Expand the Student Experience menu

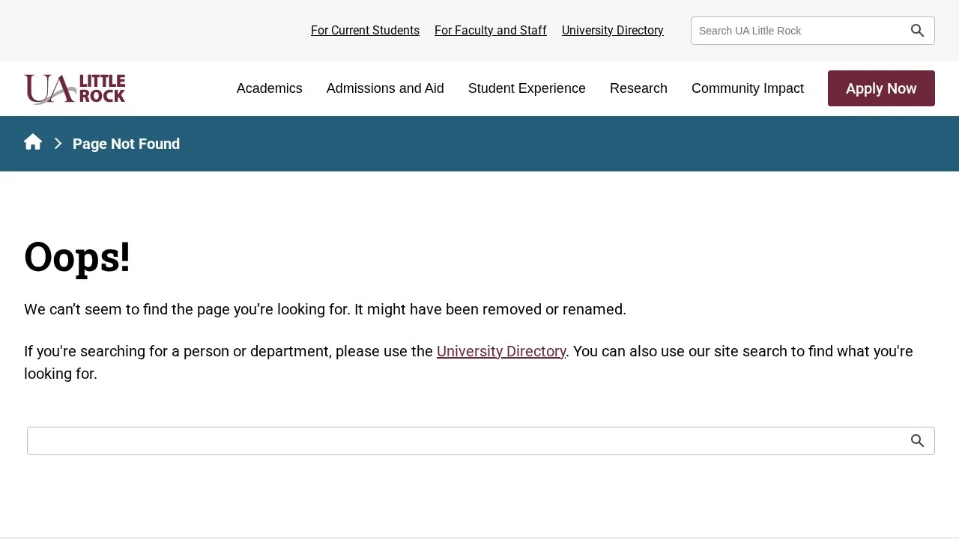527,88
